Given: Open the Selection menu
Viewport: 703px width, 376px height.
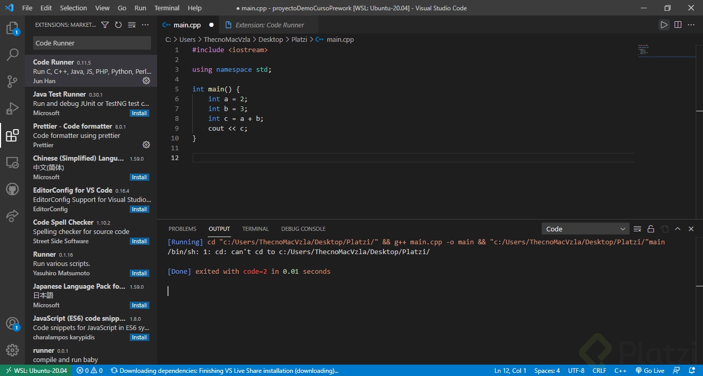Looking at the screenshot, I should tap(73, 8).
